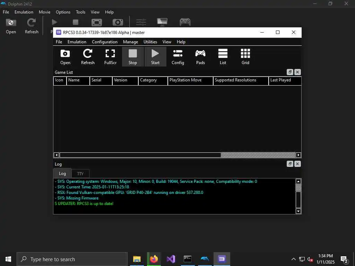Click the Dolphin Refresh toolbar icon
The image size is (355, 266).
32,26
